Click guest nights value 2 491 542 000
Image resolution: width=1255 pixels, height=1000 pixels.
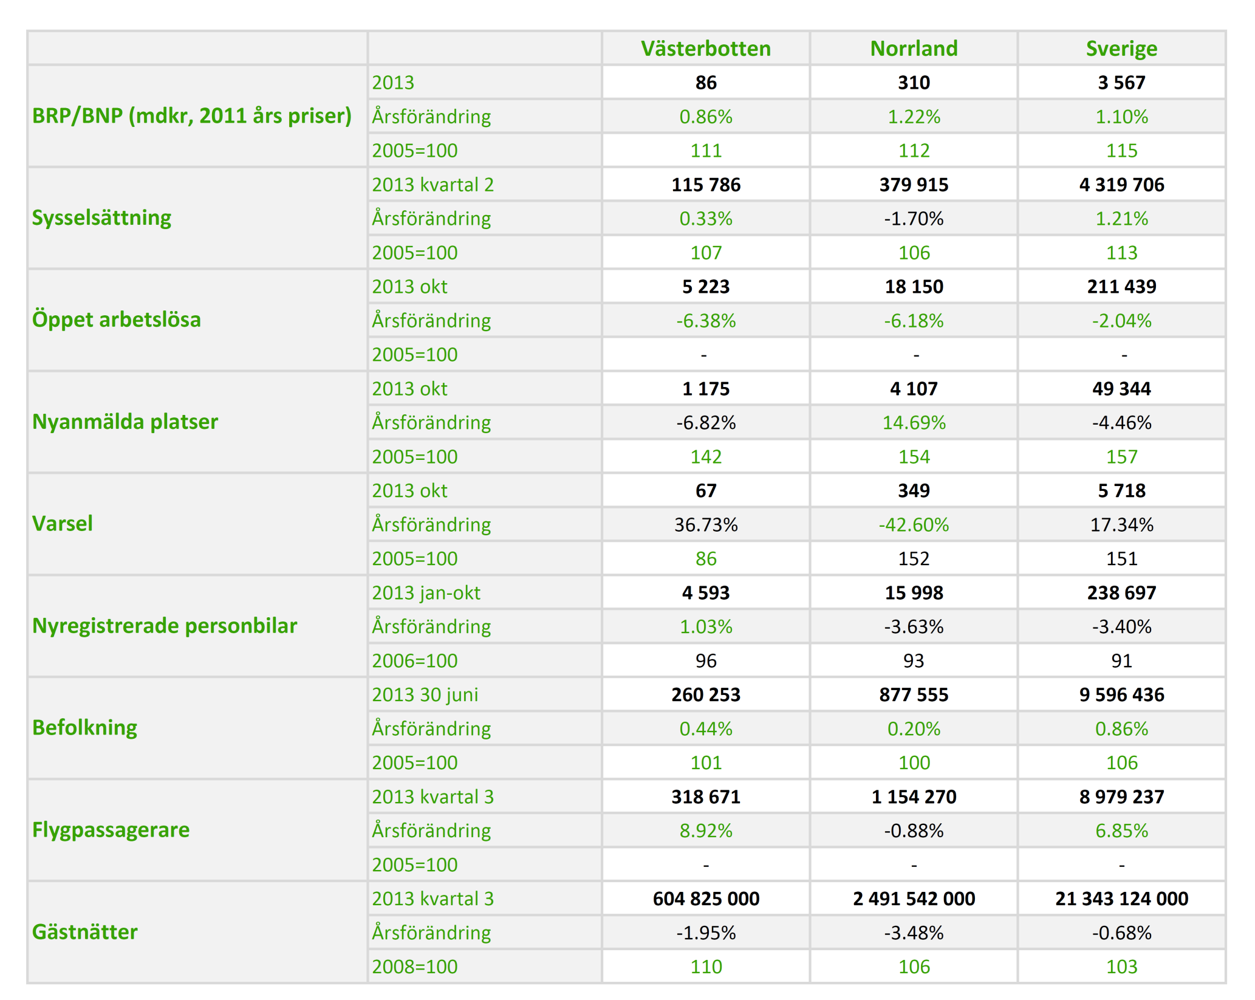pos(914,899)
